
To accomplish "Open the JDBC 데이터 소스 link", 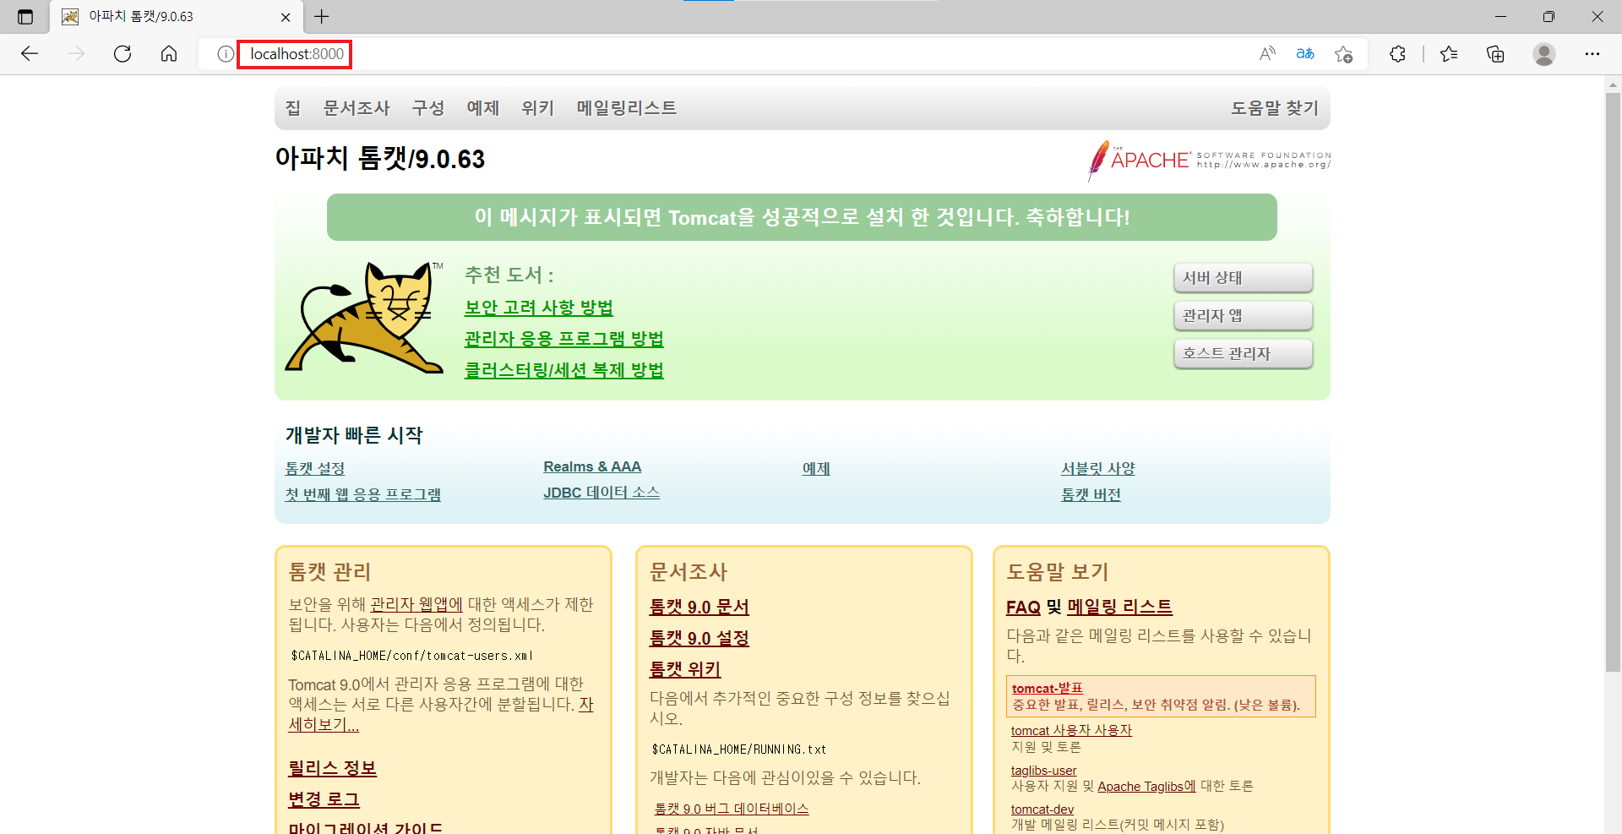I will tap(601, 493).
